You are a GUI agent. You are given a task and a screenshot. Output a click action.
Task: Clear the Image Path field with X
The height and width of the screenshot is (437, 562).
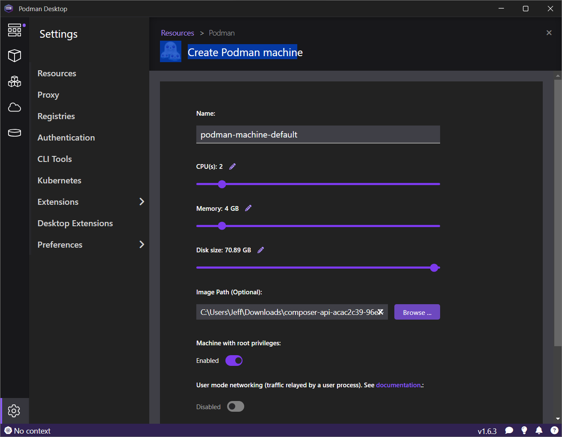tap(380, 312)
